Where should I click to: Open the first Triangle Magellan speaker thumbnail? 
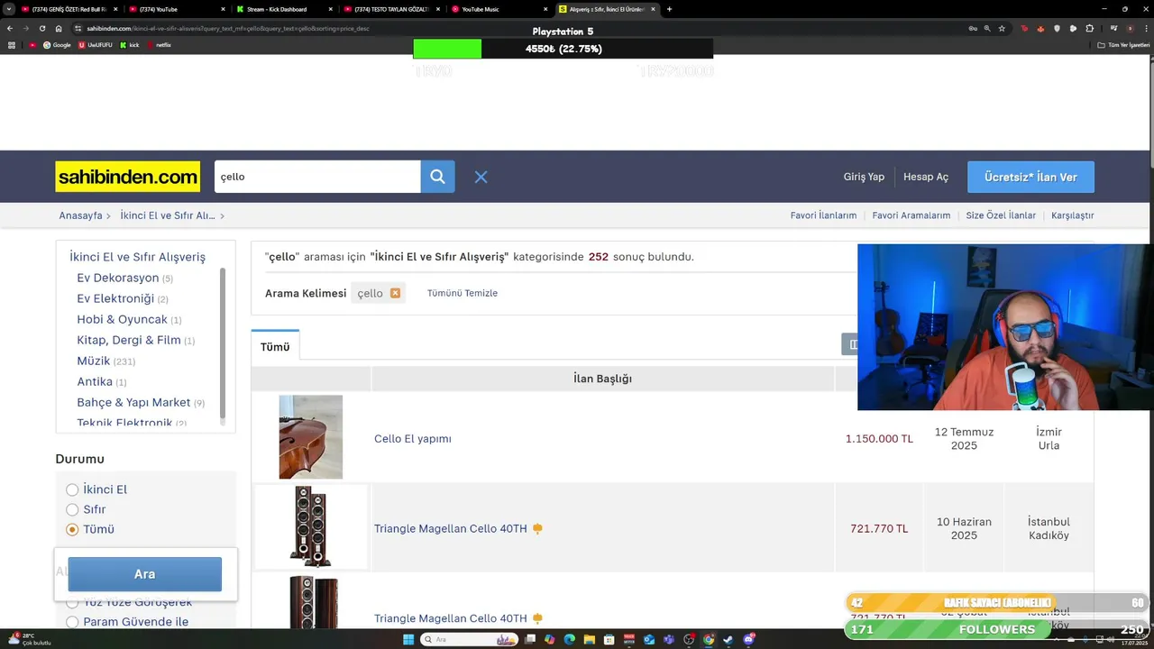click(x=311, y=527)
